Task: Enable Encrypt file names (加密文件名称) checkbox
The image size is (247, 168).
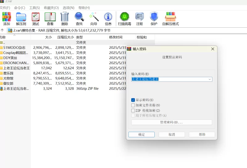Action: pos(133,105)
